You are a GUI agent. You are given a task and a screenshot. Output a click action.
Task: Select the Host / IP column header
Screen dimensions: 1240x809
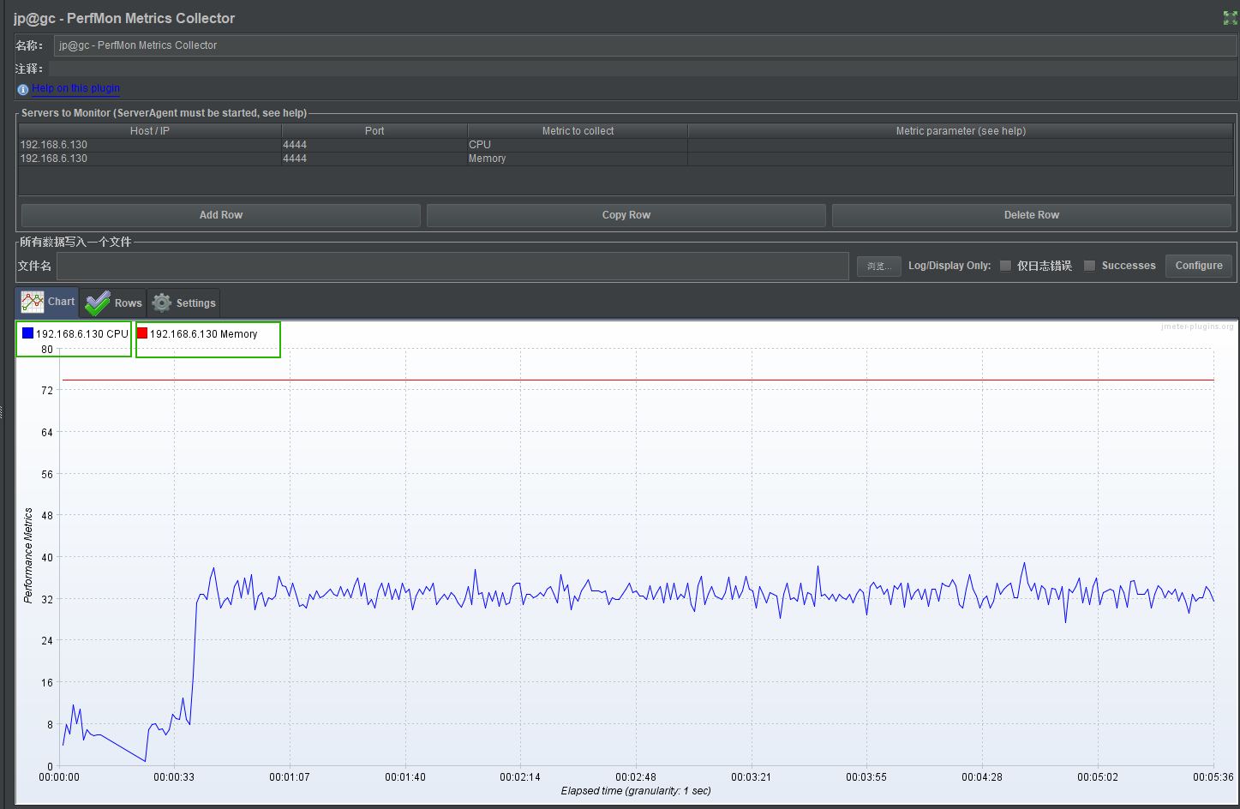coord(150,131)
